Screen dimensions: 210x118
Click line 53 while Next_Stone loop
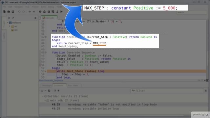[127, 71]
